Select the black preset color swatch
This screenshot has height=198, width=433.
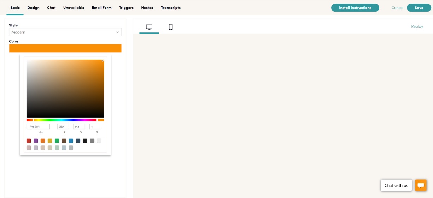point(85,141)
